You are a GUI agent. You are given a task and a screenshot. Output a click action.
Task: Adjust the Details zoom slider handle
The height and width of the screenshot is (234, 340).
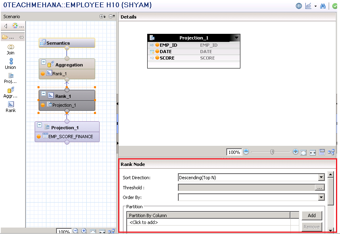pos(272,152)
